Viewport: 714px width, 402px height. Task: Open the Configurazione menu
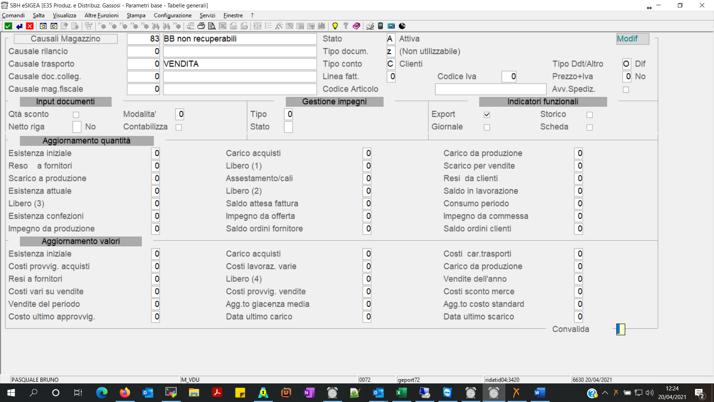pos(173,15)
